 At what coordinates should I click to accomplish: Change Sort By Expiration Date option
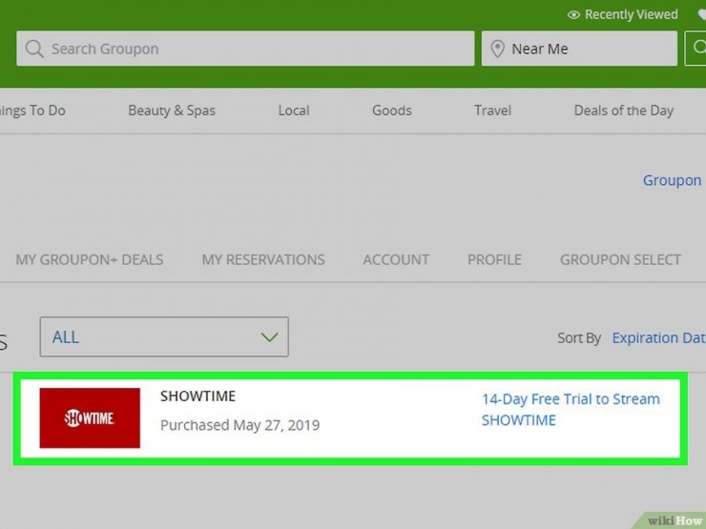coord(658,337)
